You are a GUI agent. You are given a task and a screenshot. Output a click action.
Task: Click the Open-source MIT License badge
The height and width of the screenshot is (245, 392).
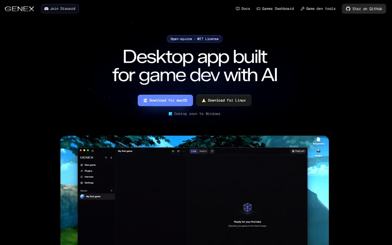[195, 39]
